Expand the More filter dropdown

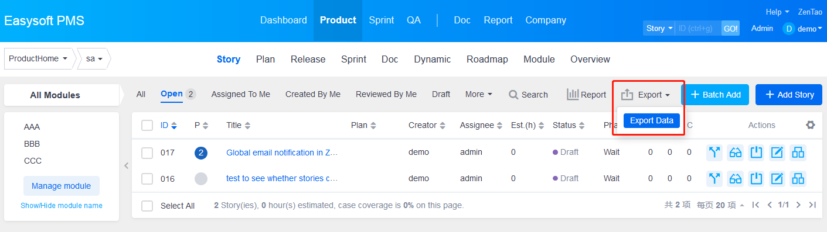(479, 94)
